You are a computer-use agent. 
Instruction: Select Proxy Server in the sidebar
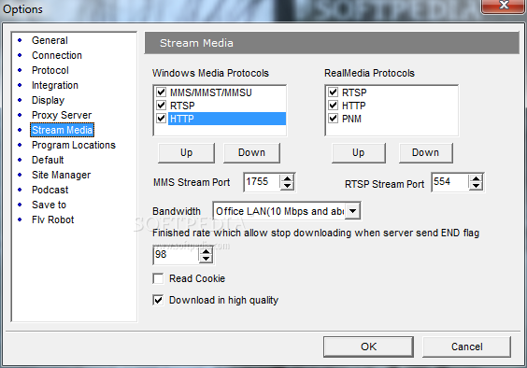[62, 115]
